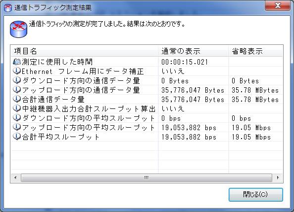The image size is (294, 212).
Task: Click the horizontal scrollbar thumb
Action: [x=147, y=177]
